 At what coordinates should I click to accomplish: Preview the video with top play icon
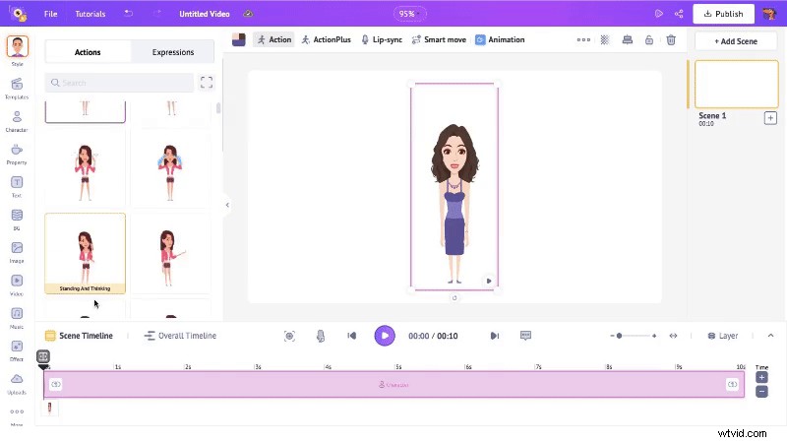click(659, 14)
